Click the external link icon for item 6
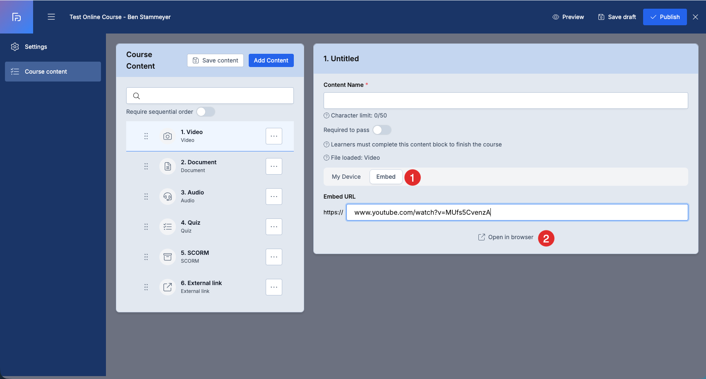 [168, 287]
